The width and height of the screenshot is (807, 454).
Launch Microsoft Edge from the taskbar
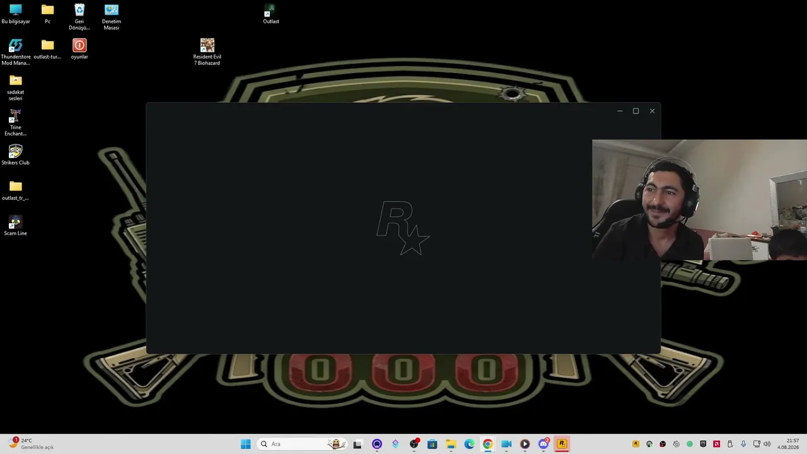pos(469,444)
